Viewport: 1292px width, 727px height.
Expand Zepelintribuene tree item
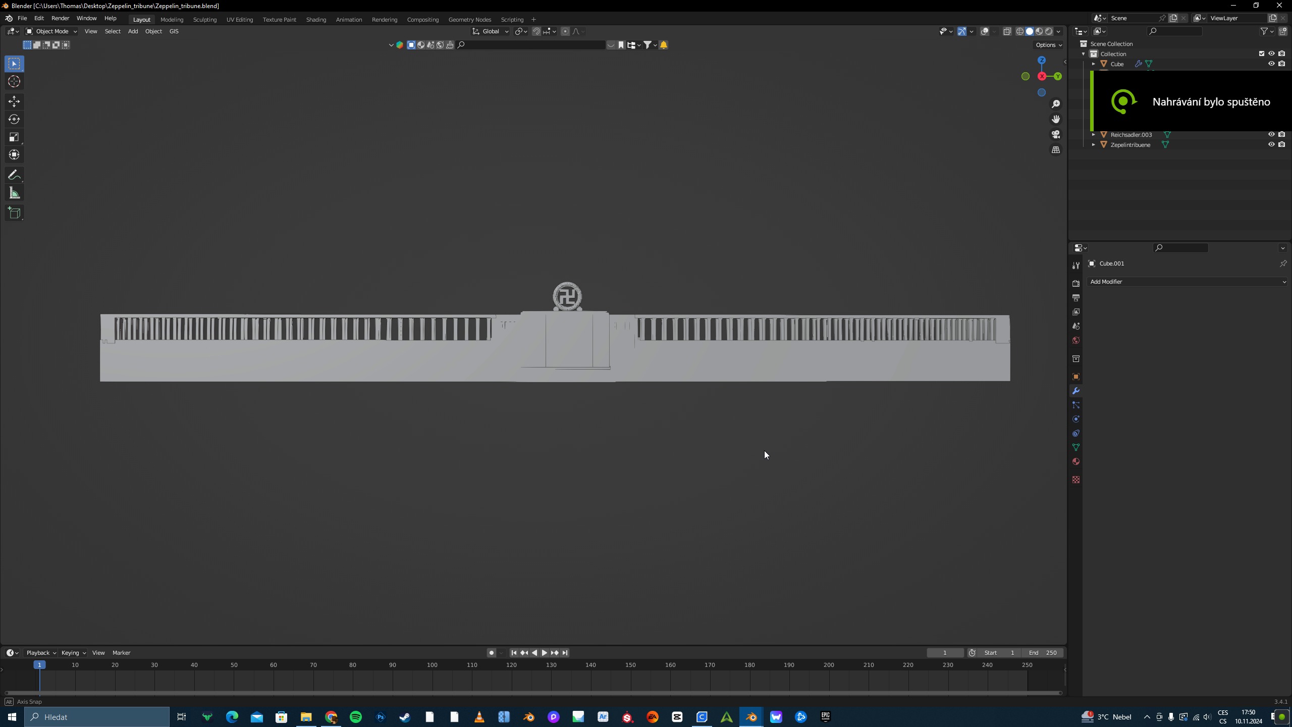[1094, 144]
